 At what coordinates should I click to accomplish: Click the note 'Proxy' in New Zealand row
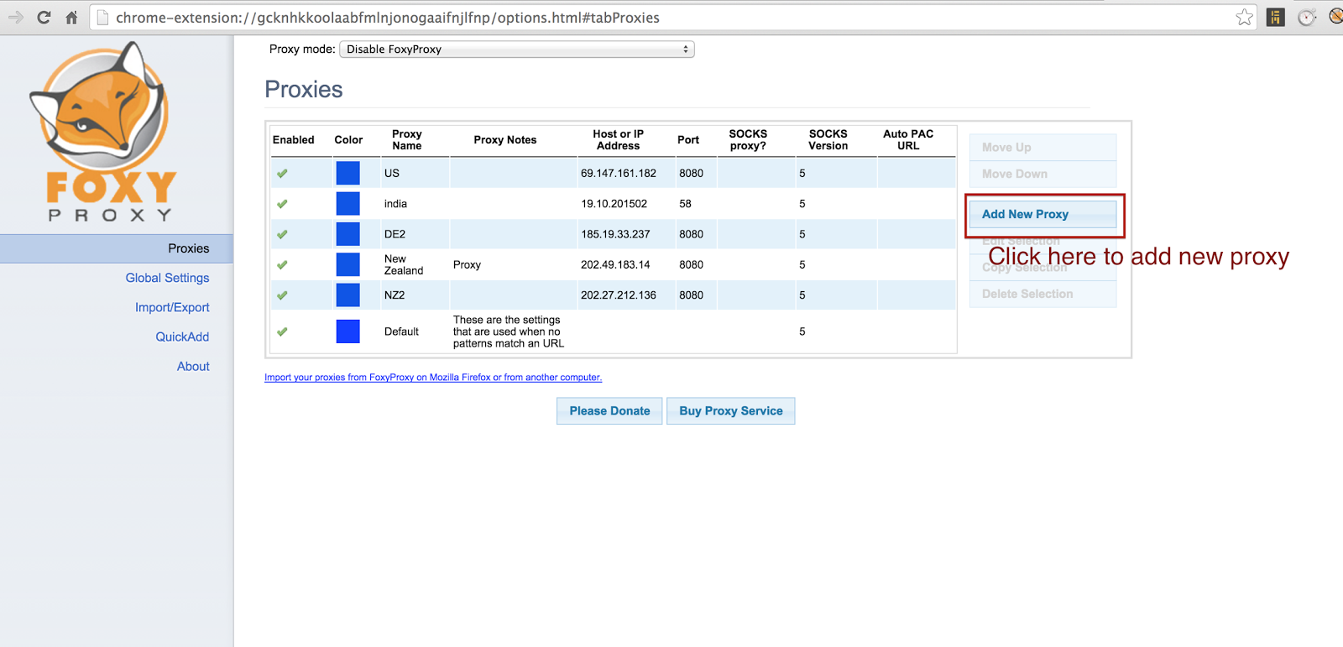tap(467, 264)
